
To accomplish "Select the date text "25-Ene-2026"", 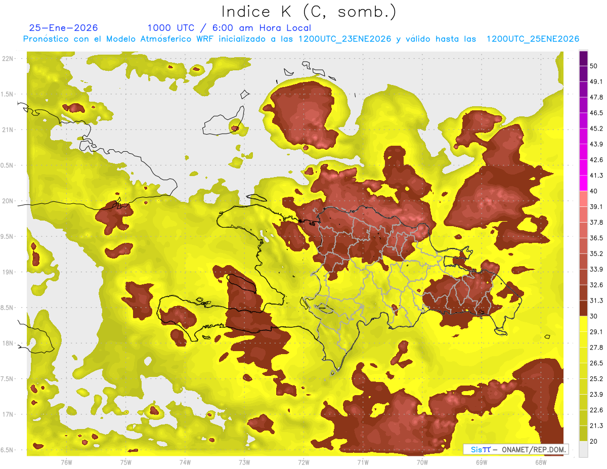I will [x=64, y=28].
